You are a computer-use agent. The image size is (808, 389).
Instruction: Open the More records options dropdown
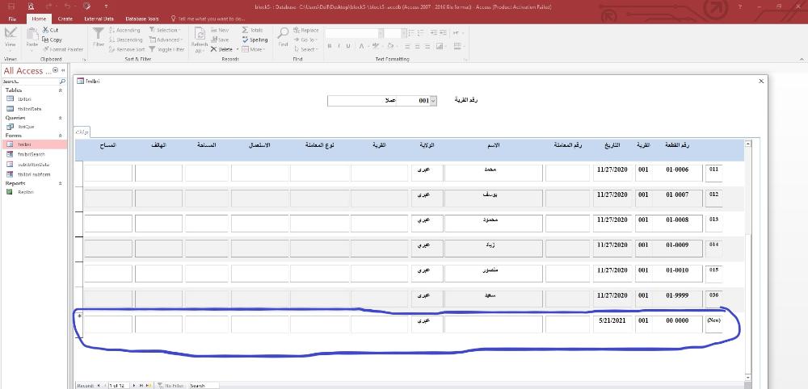coord(253,49)
